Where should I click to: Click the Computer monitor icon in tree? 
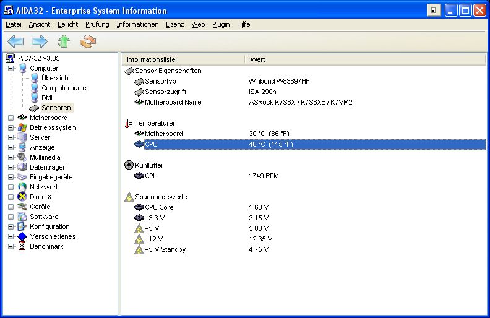(x=22, y=68)
